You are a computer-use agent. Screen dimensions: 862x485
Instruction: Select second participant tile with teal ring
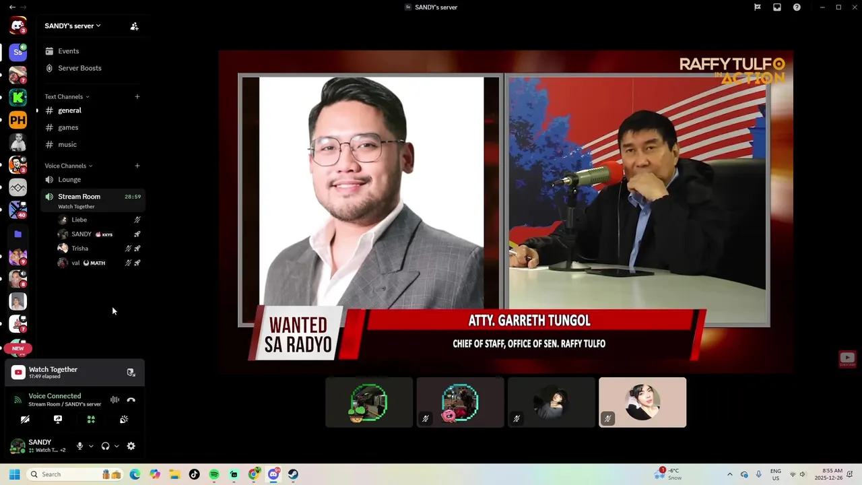(460, 402)
